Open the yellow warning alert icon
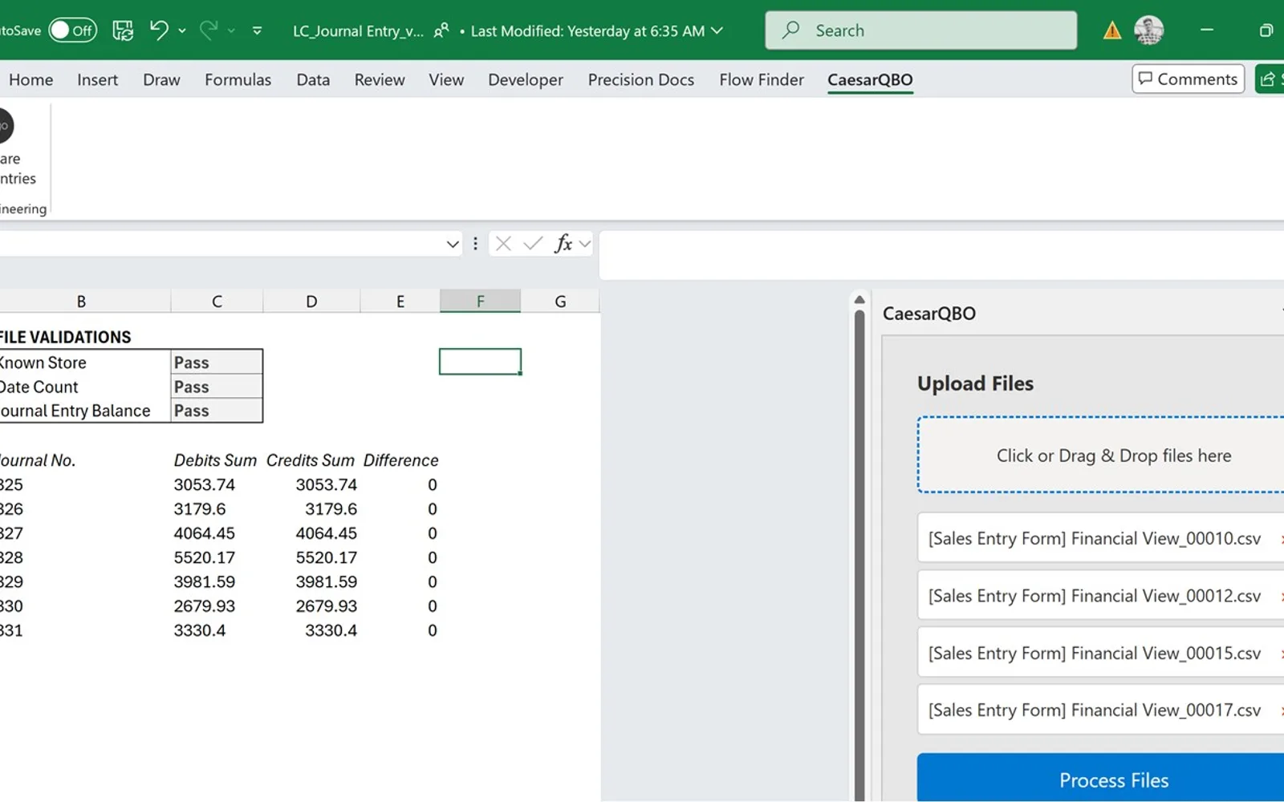This screenshot has width=1284, height=802. point(1111,30)
